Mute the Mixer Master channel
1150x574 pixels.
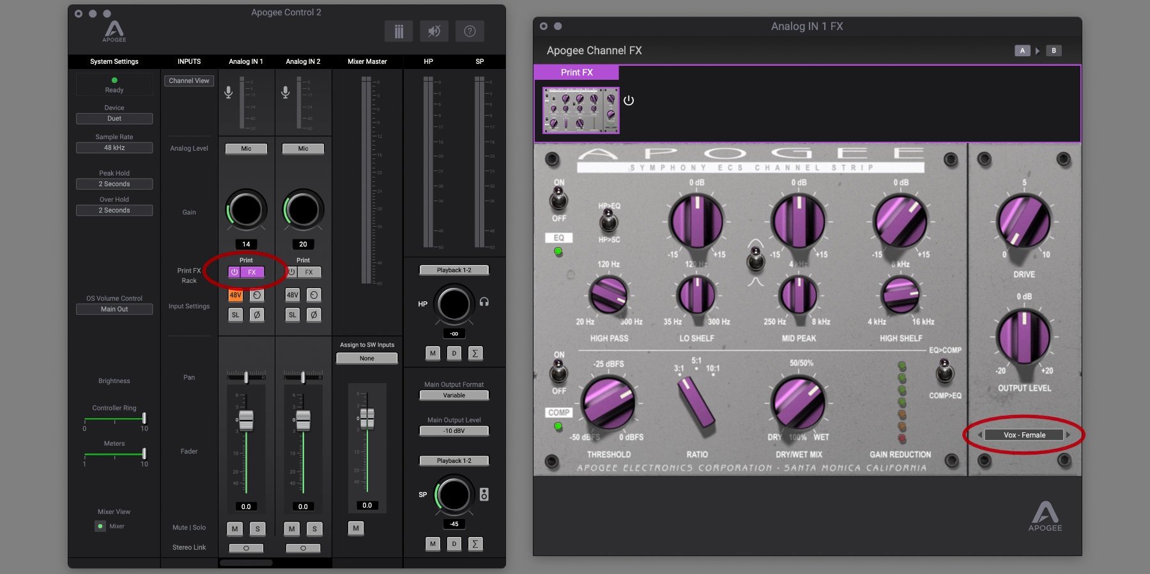pos(356,528)
